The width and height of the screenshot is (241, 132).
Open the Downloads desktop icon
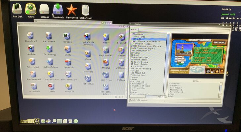point(58,10)
